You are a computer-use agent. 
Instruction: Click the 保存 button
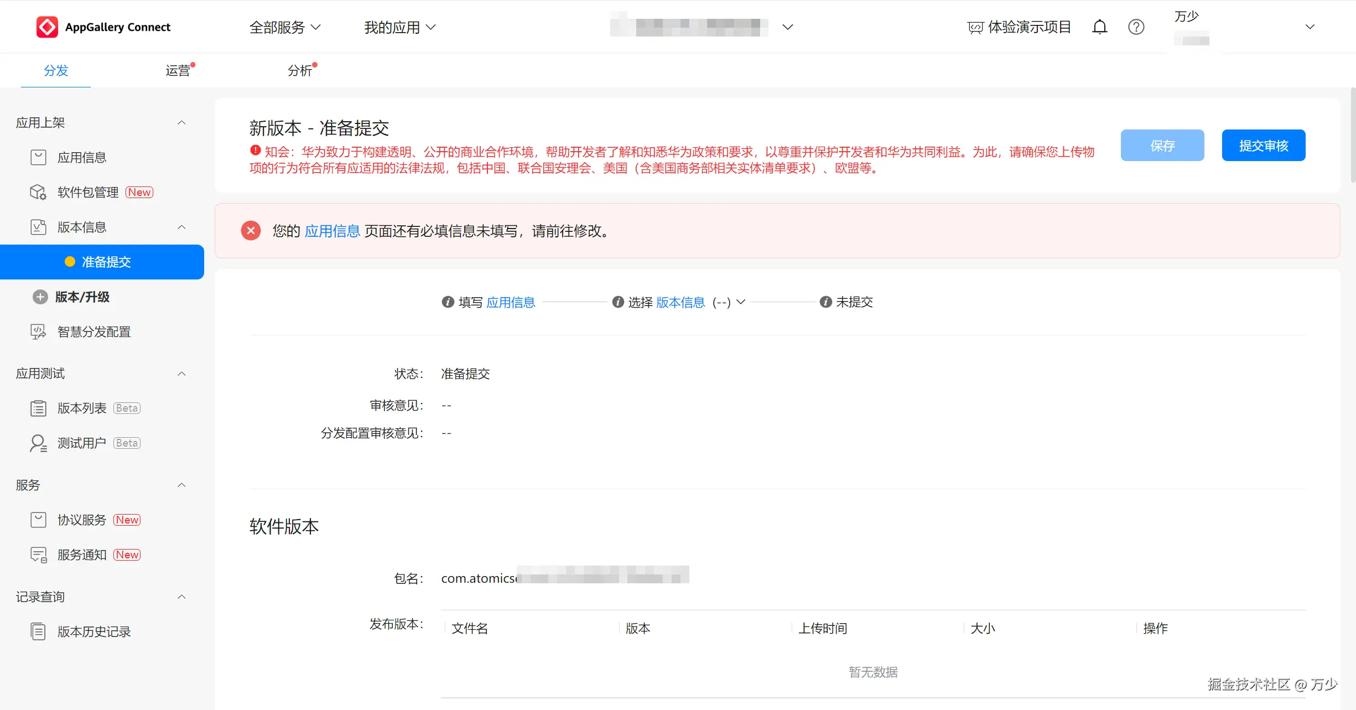pyautogui.click(x=1162, y=146)
